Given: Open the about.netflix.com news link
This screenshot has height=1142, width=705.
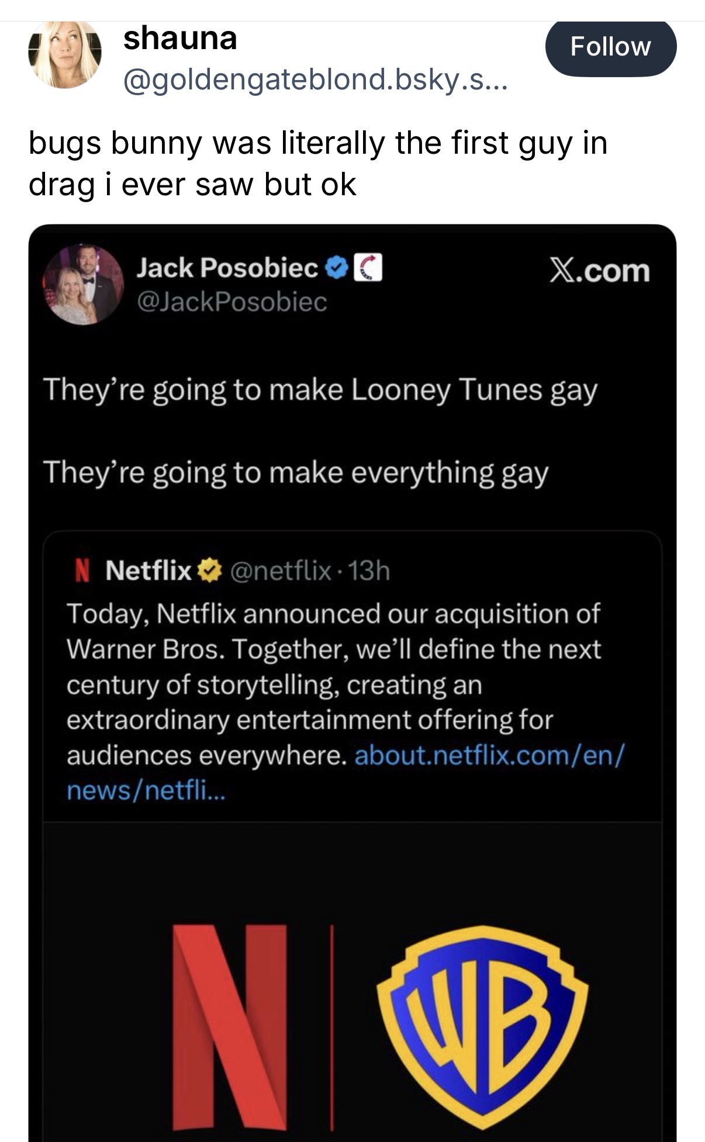Looking at the screenshot, I should point(489,756).
